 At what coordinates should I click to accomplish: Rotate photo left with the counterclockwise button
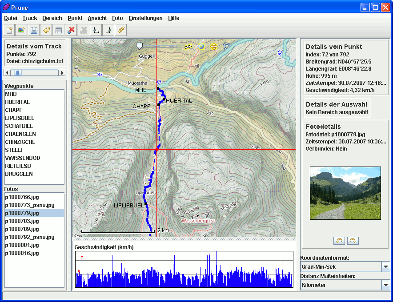pos(339,241)
